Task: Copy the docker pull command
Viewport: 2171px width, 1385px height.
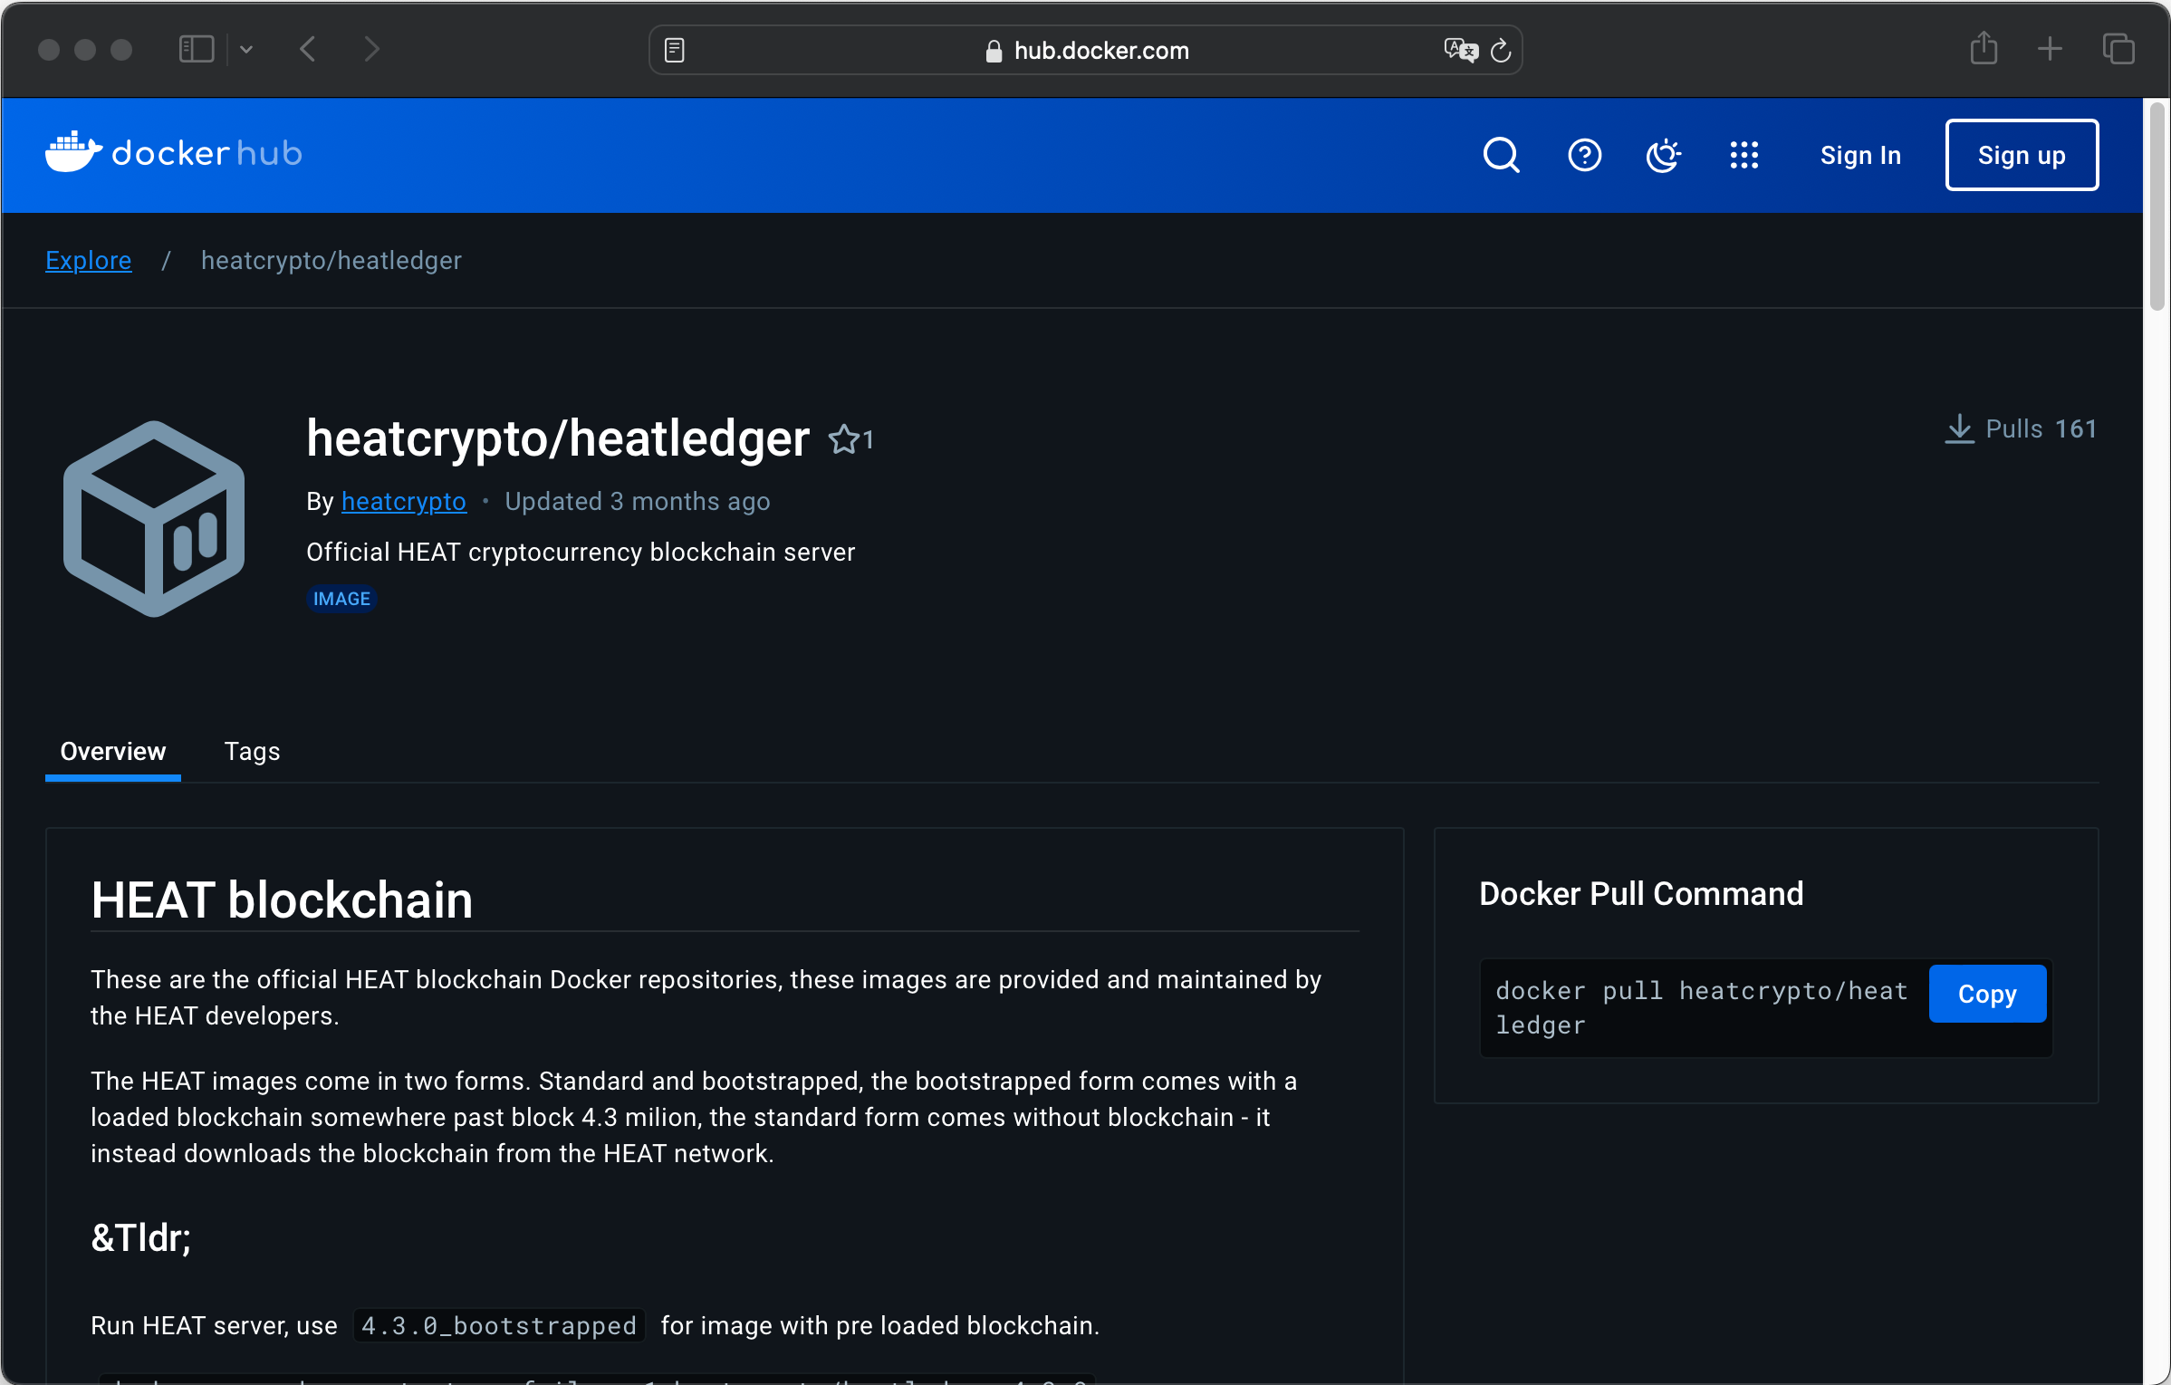Action: tap(1987, 994)
